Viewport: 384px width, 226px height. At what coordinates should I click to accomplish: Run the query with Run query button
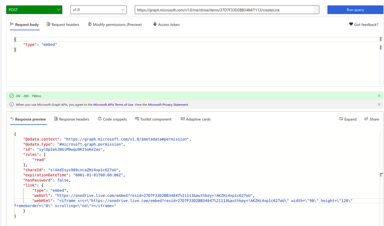pos(355,10)
